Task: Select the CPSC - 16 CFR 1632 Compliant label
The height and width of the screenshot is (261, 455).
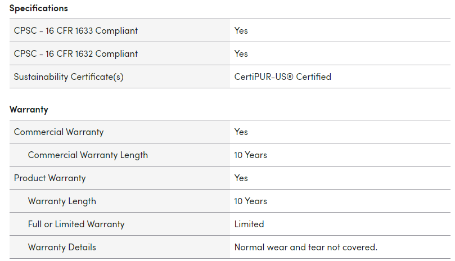Action: point(76,54)
